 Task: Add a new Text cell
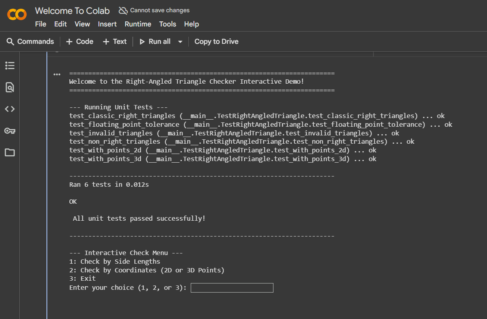point(115,41)
